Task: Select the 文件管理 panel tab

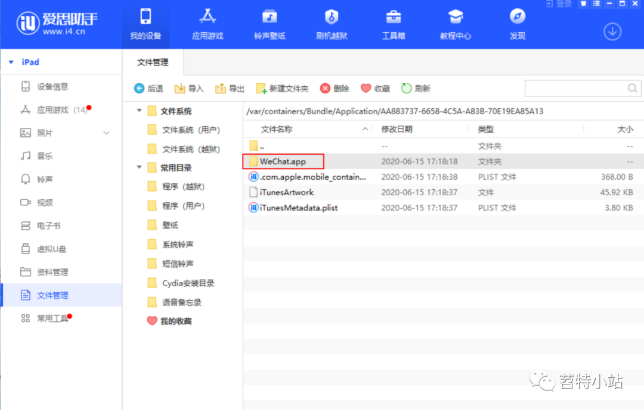Action: [153, 62]
